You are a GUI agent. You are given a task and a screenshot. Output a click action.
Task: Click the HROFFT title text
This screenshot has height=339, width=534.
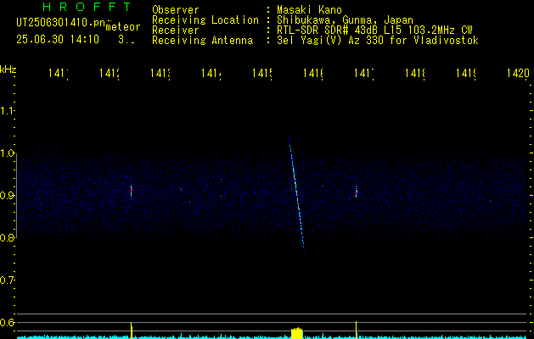(x=87, y=7)
